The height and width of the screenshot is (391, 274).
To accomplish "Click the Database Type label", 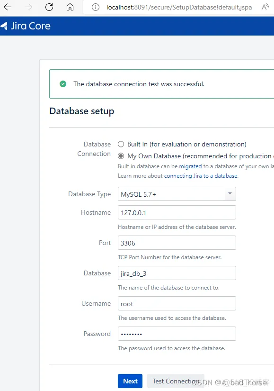I will (89, 194).
